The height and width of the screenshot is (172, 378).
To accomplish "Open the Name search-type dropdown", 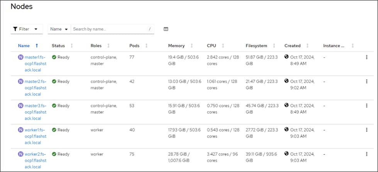I will (59, 29).
